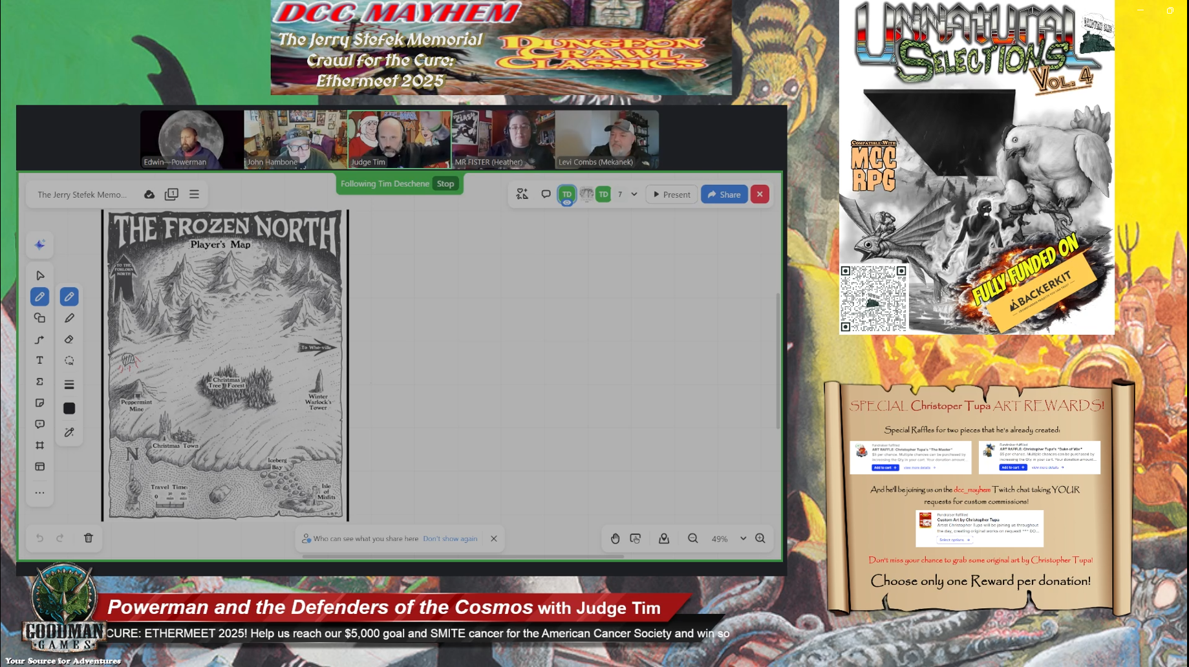Open the hamburger main menu

(x=194, y=194)
